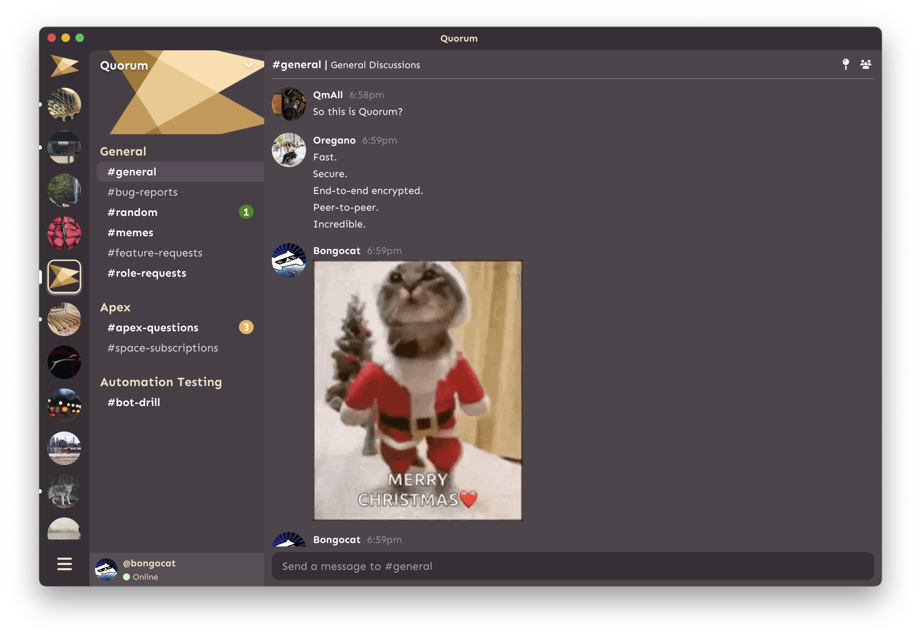
Task: Collapse the Automation Testing group
Action: pos(161,382)
